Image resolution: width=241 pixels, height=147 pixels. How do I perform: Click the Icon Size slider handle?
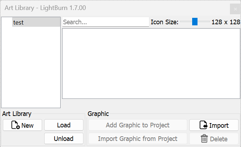pyautogui.click(x=195, y=22)
